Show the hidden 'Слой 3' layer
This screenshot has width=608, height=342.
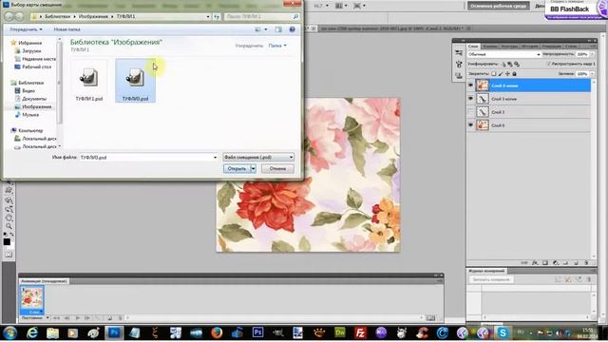470,112
